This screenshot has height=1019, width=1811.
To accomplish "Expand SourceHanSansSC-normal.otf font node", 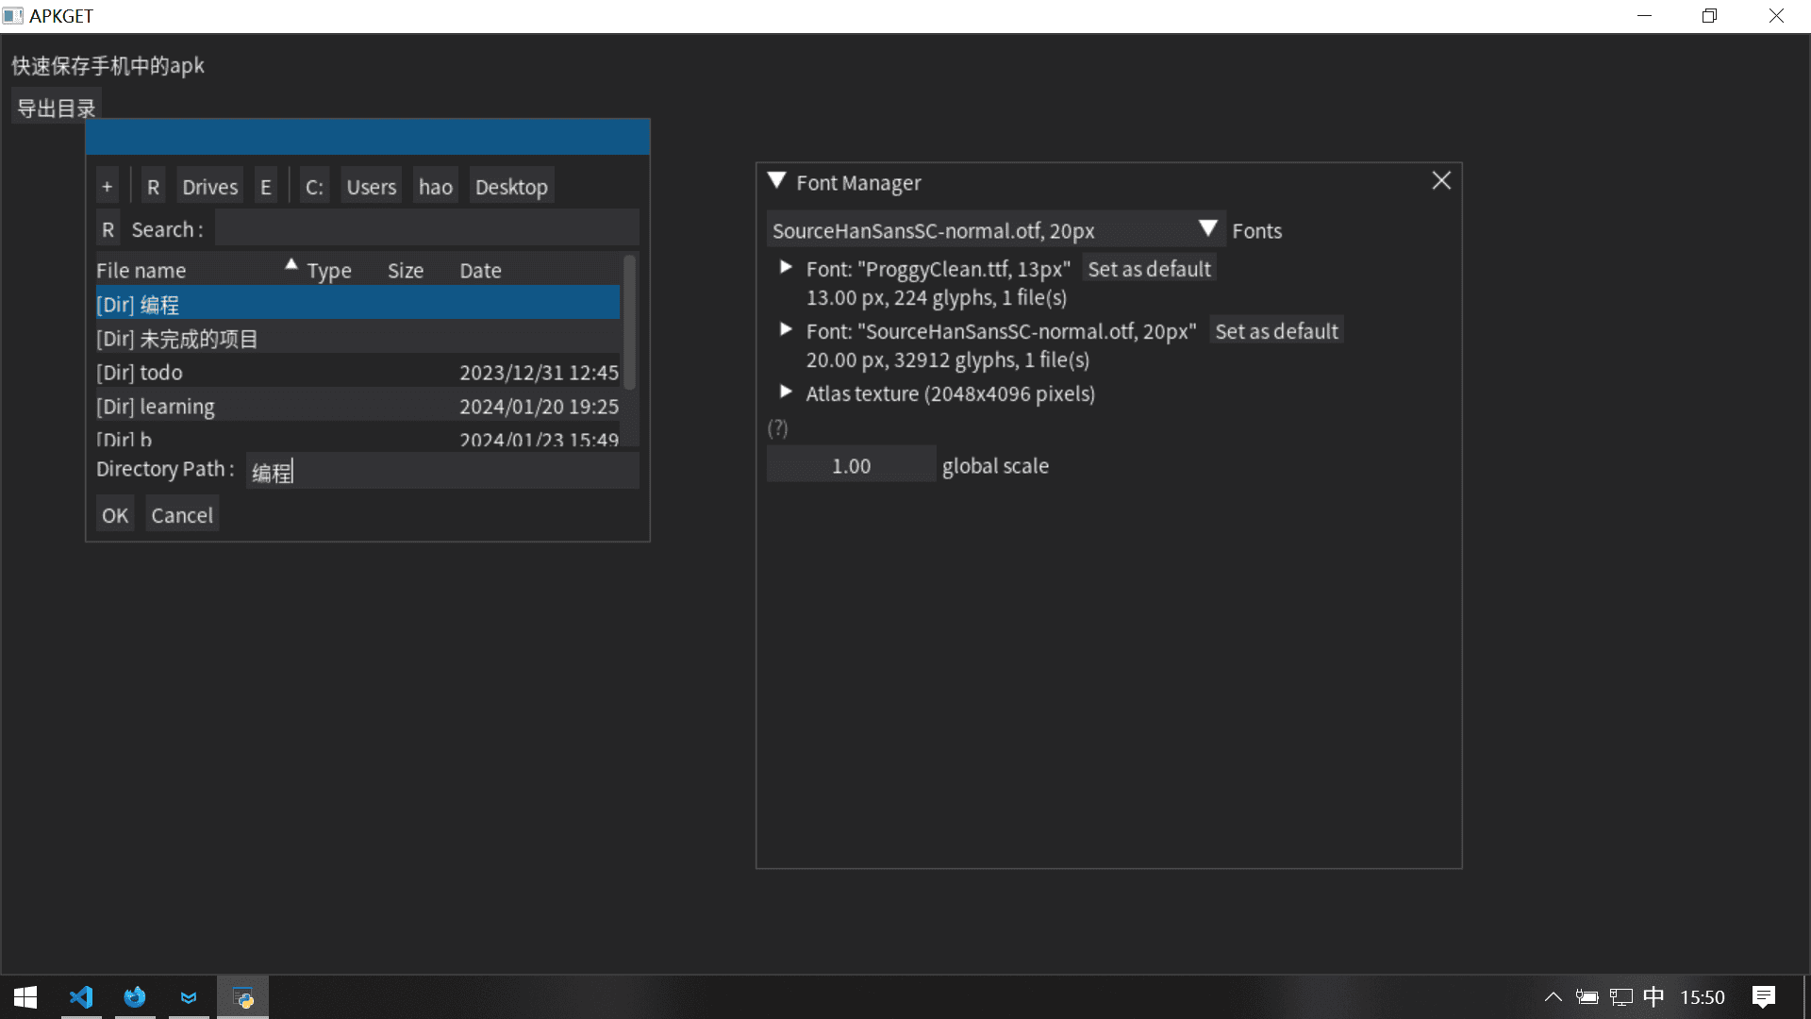I will tap(786, 330).
